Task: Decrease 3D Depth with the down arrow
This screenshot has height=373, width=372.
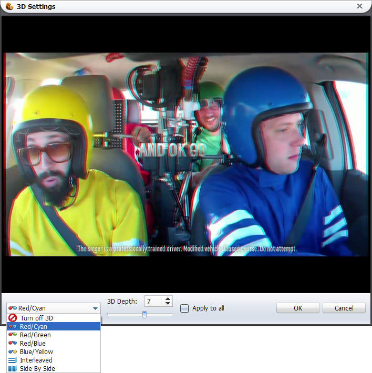Action: pyautogui.click(x=168, y=304)
